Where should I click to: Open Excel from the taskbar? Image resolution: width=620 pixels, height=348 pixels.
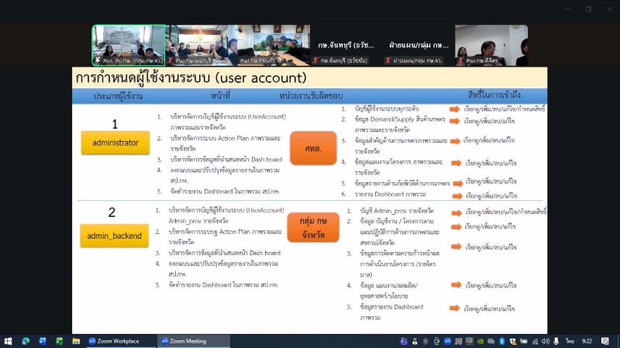(x=59, y=341)
